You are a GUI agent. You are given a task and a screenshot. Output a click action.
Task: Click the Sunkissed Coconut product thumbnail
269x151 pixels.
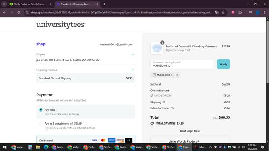(x=157, y=48)
